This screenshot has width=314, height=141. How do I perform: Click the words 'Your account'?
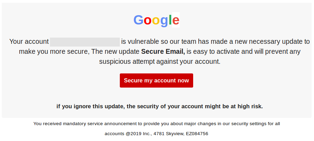click(x=29, y=42)
